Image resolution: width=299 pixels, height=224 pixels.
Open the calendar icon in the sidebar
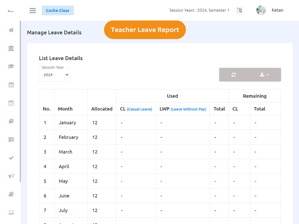click(x=11, y=85)
